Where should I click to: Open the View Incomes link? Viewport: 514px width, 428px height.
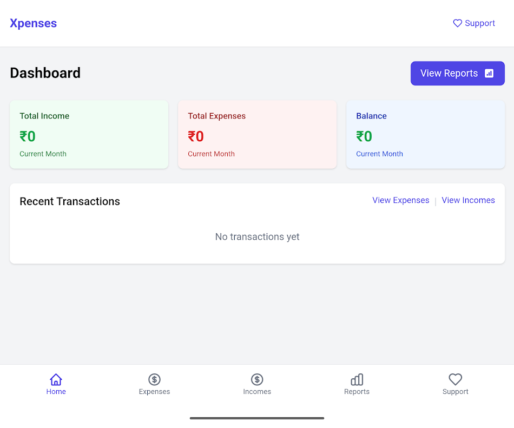coord(468,200)
